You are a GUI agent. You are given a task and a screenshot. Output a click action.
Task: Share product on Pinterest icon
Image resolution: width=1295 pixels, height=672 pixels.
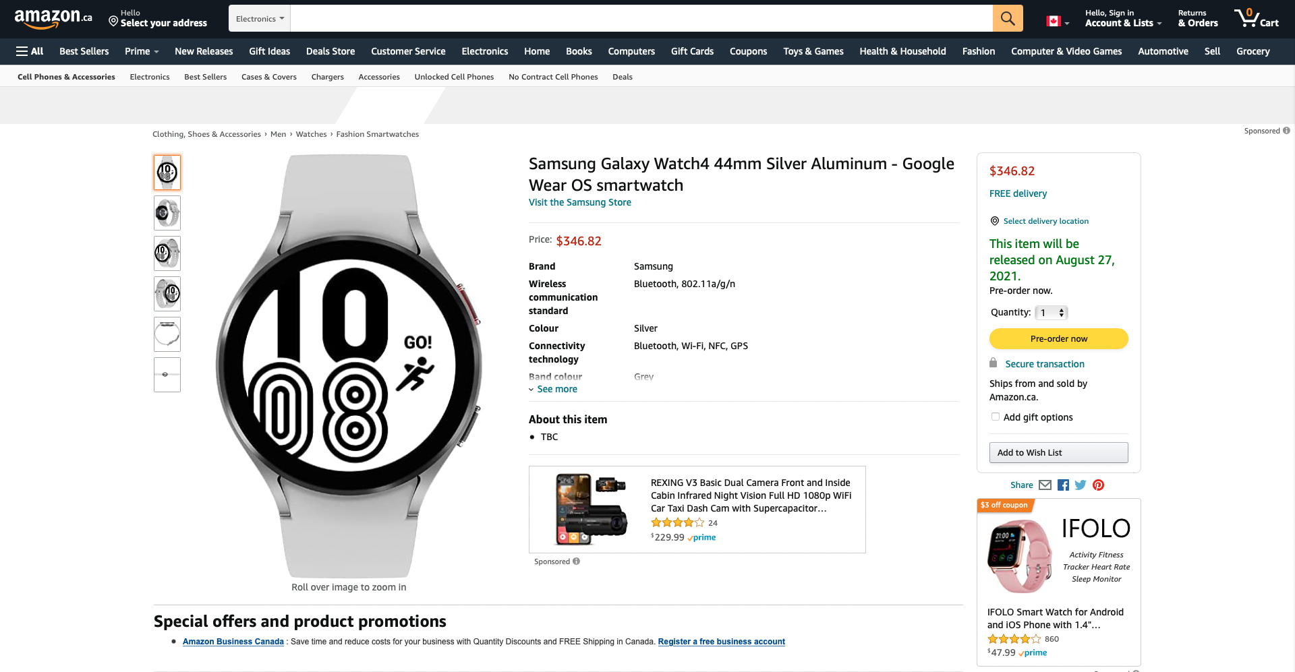click(x=1099, y=485)
